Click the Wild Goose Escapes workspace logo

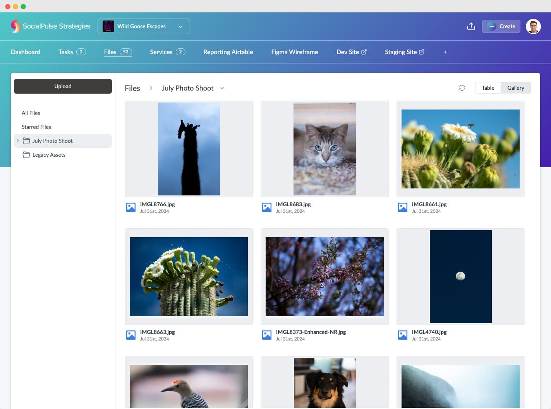108,26
